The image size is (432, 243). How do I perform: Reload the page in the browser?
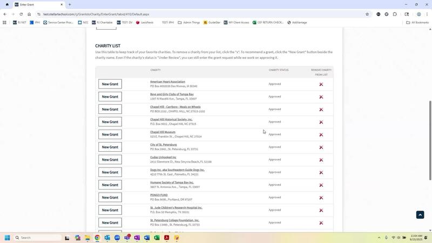pos(21,14)
